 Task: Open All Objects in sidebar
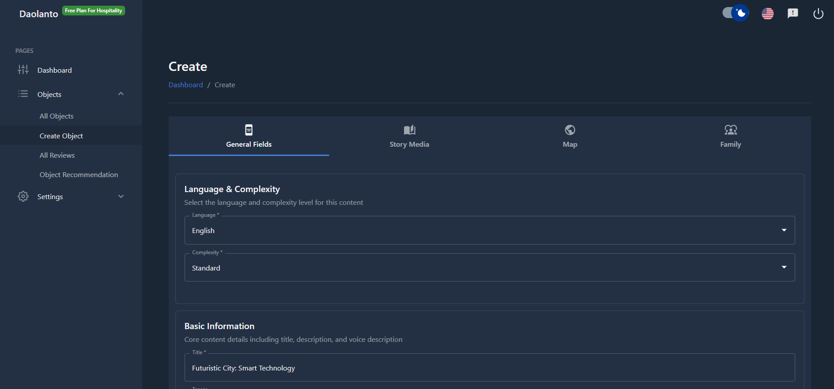click(71, 116)
